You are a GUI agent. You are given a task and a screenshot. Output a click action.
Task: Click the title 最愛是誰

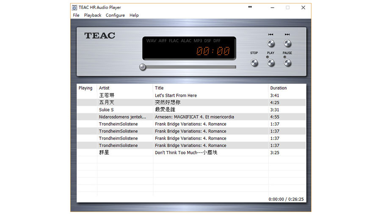coord(165,109)
